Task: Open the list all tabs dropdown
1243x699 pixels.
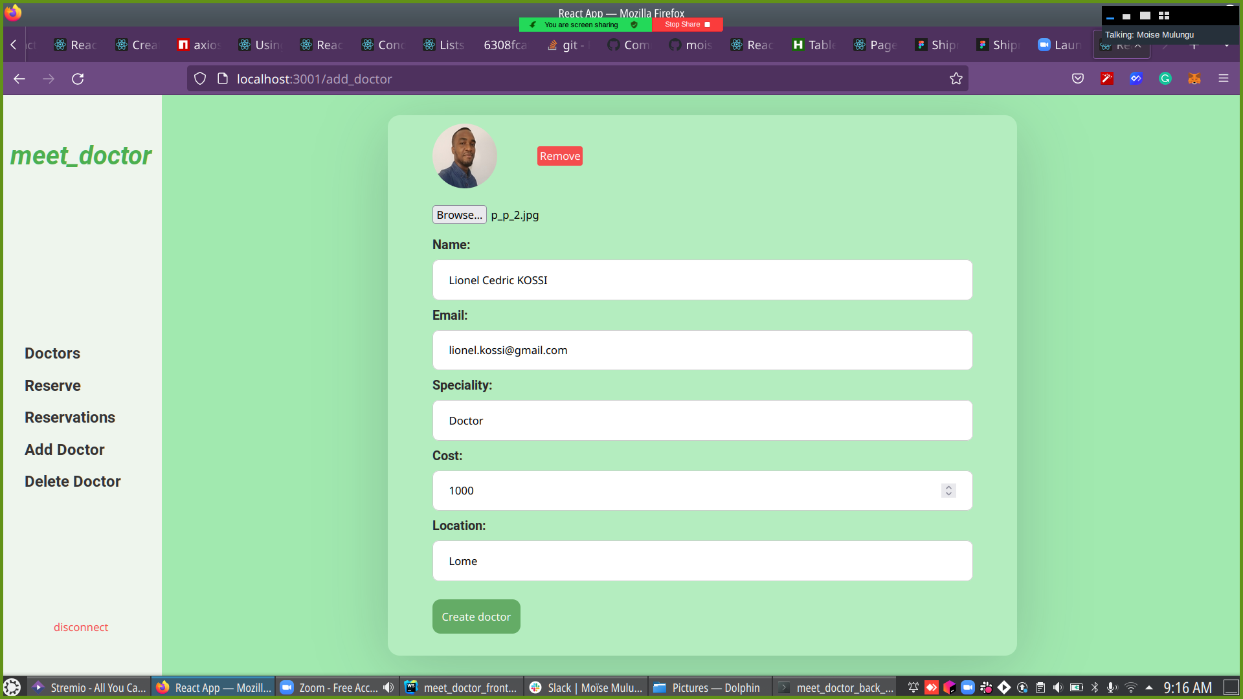Action: point(1227,45)
